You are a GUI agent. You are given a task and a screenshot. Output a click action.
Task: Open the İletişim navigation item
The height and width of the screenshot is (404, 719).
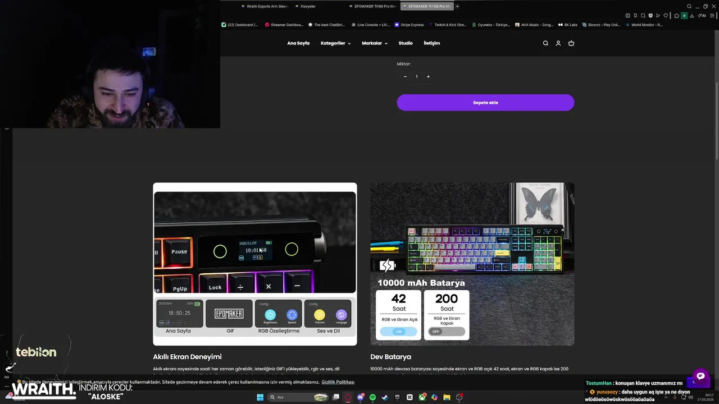tap(431, 43)
